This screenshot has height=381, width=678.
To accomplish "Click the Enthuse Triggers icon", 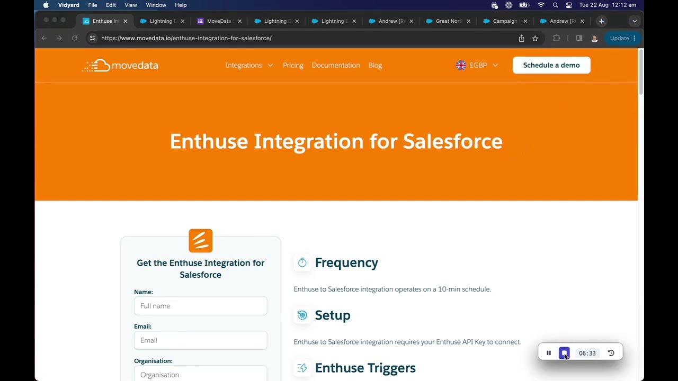I will point(302,368).
